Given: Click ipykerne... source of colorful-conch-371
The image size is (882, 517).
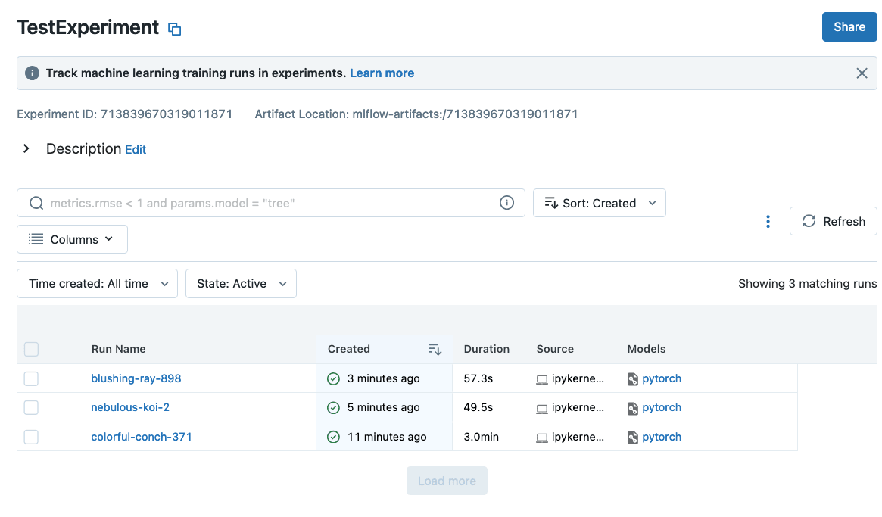Looking at the screenshot, I should coord(578,437).
